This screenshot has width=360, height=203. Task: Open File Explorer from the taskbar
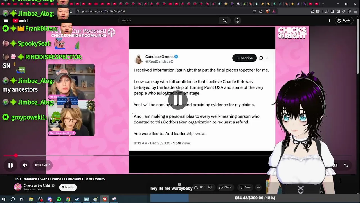(31, 199)
